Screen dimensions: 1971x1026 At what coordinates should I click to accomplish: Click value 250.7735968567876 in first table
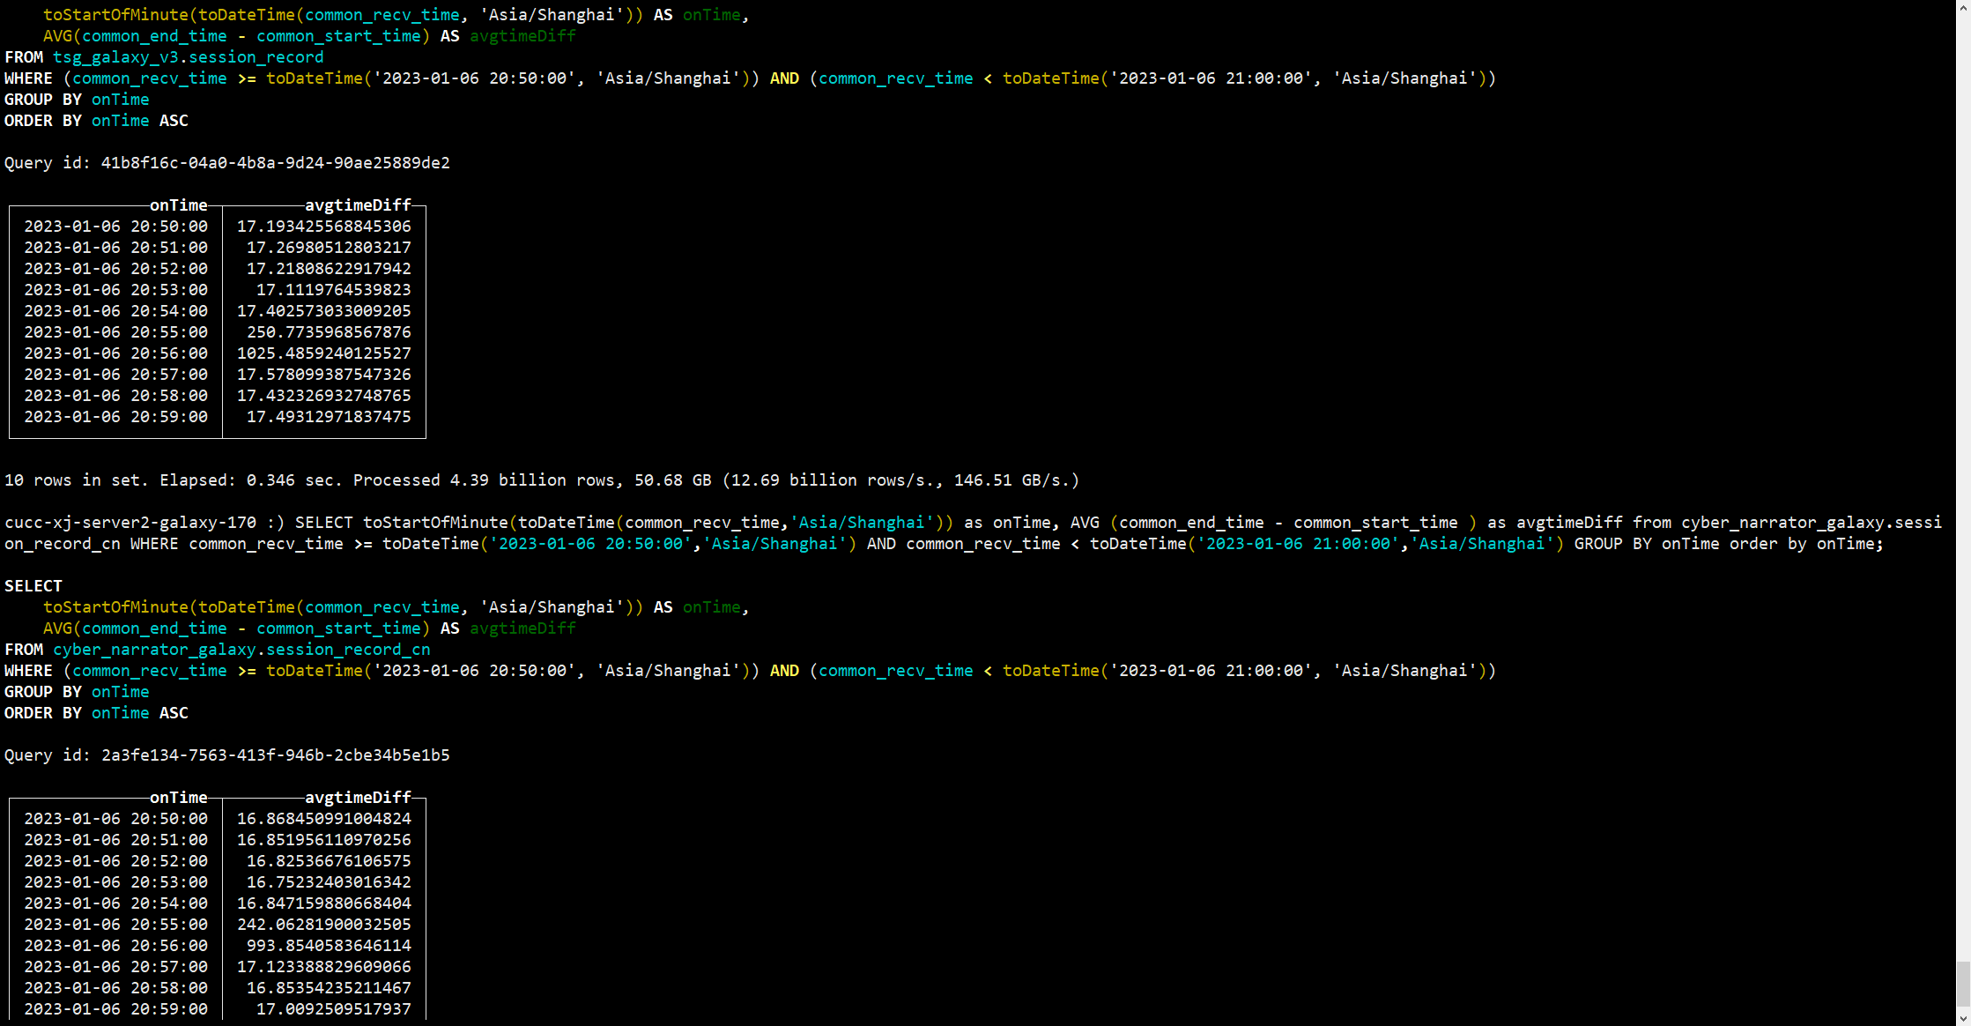pos(329,332)
